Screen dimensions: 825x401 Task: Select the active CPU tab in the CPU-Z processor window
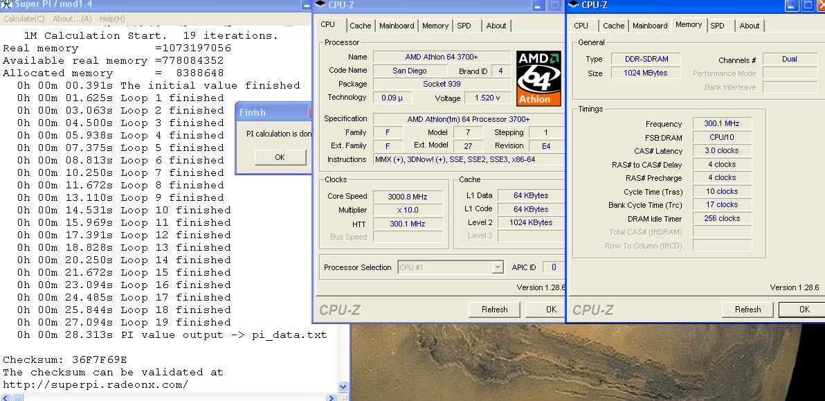(332, 25)
